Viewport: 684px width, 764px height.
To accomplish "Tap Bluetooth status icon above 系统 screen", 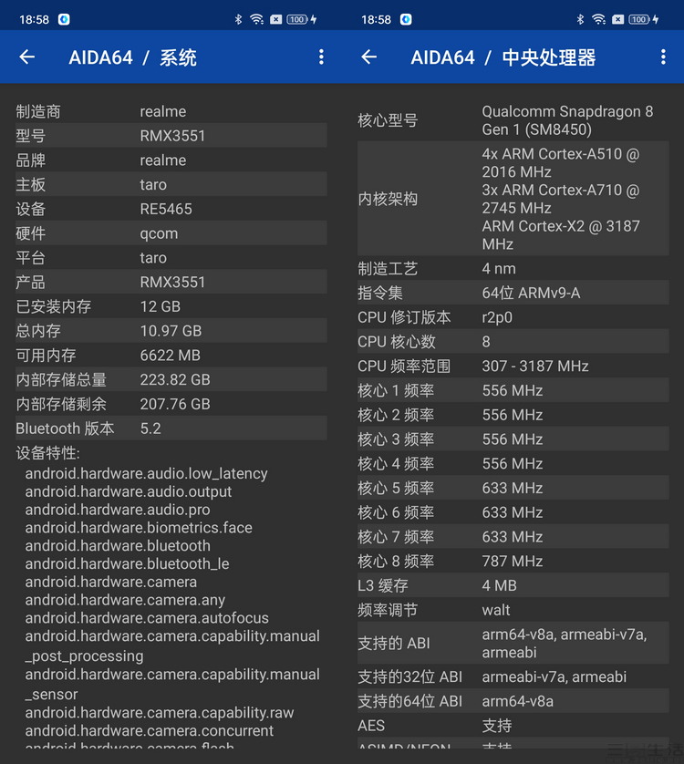I will pyautogui.click(x=238, y=19).
